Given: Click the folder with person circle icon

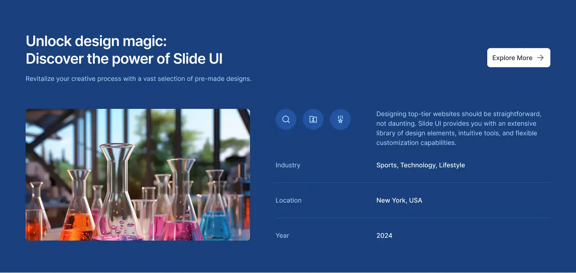Looking at the screenshot, I should 313,119.
